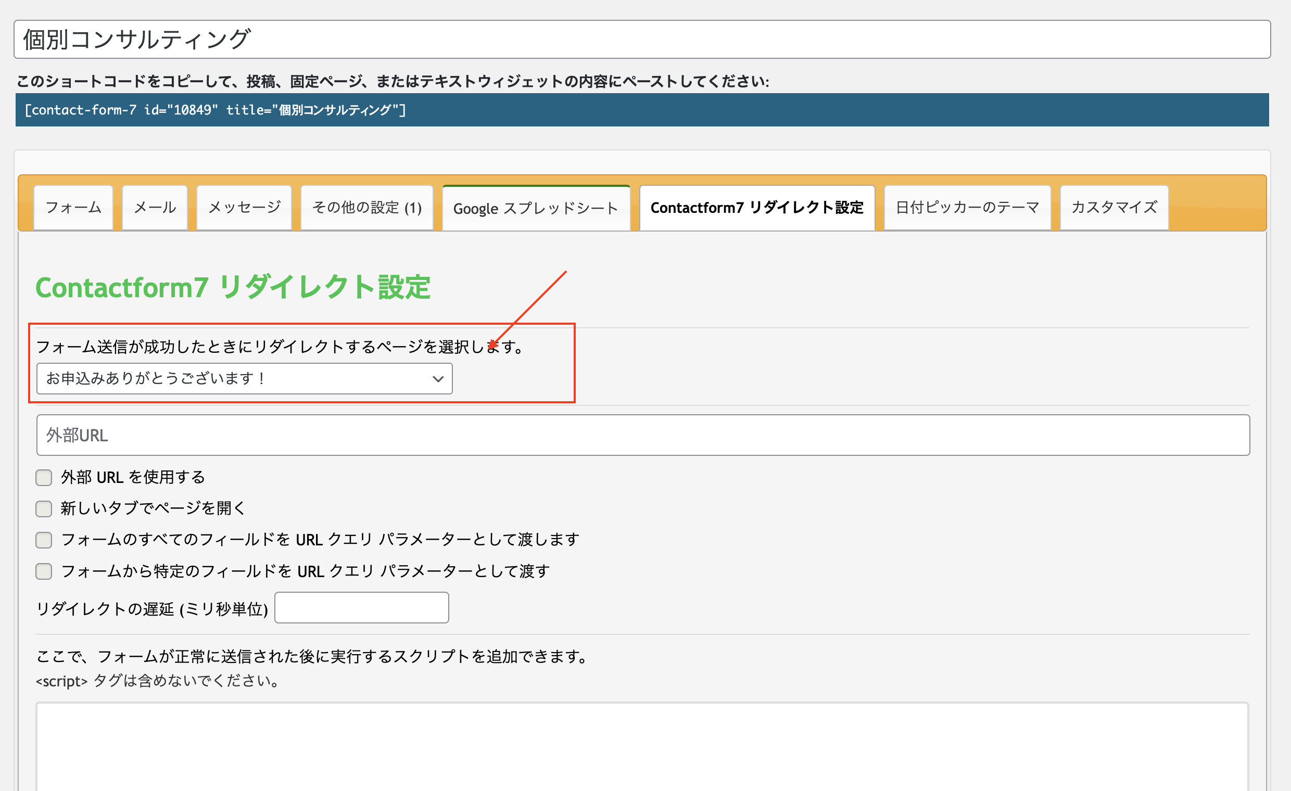Open the お申込みありがとうございます！ select box
1291x791 pixels.
pos(244,379)
